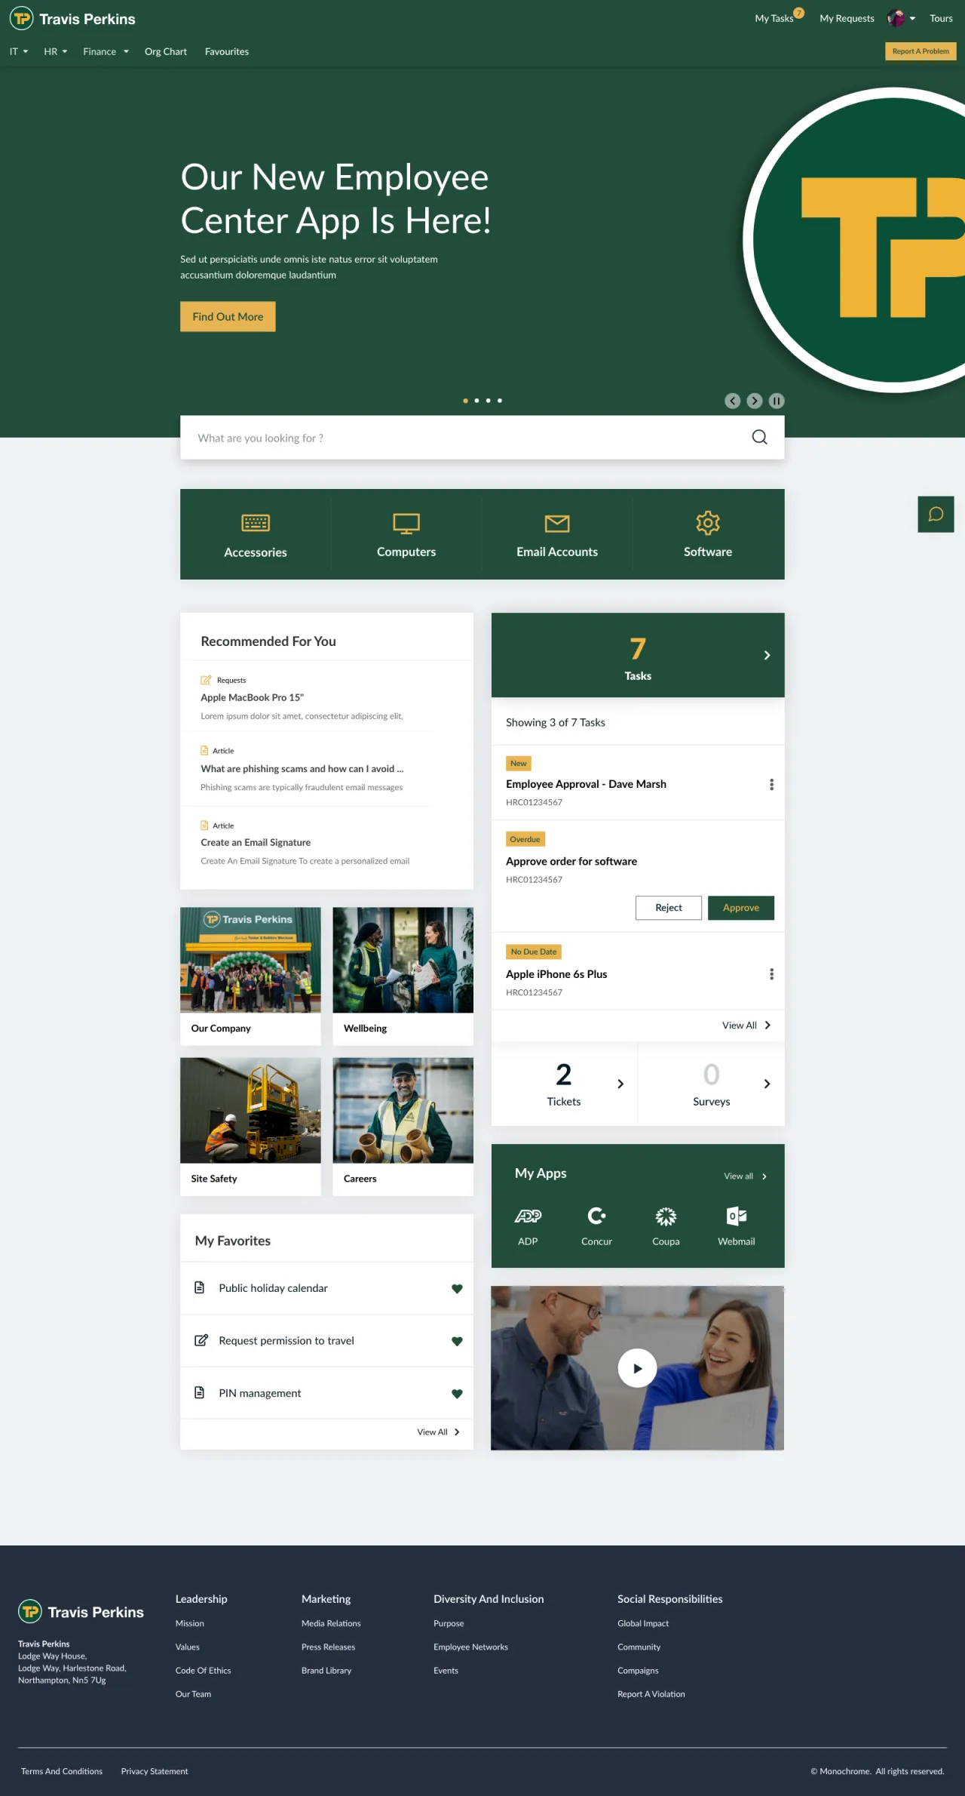Viewport: 965px width, 1796px height.
Task: Open the Org Chart menu item
Action: [166, 51]
